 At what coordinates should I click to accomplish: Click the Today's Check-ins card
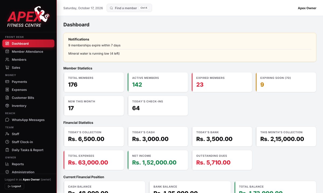(158, 106)
